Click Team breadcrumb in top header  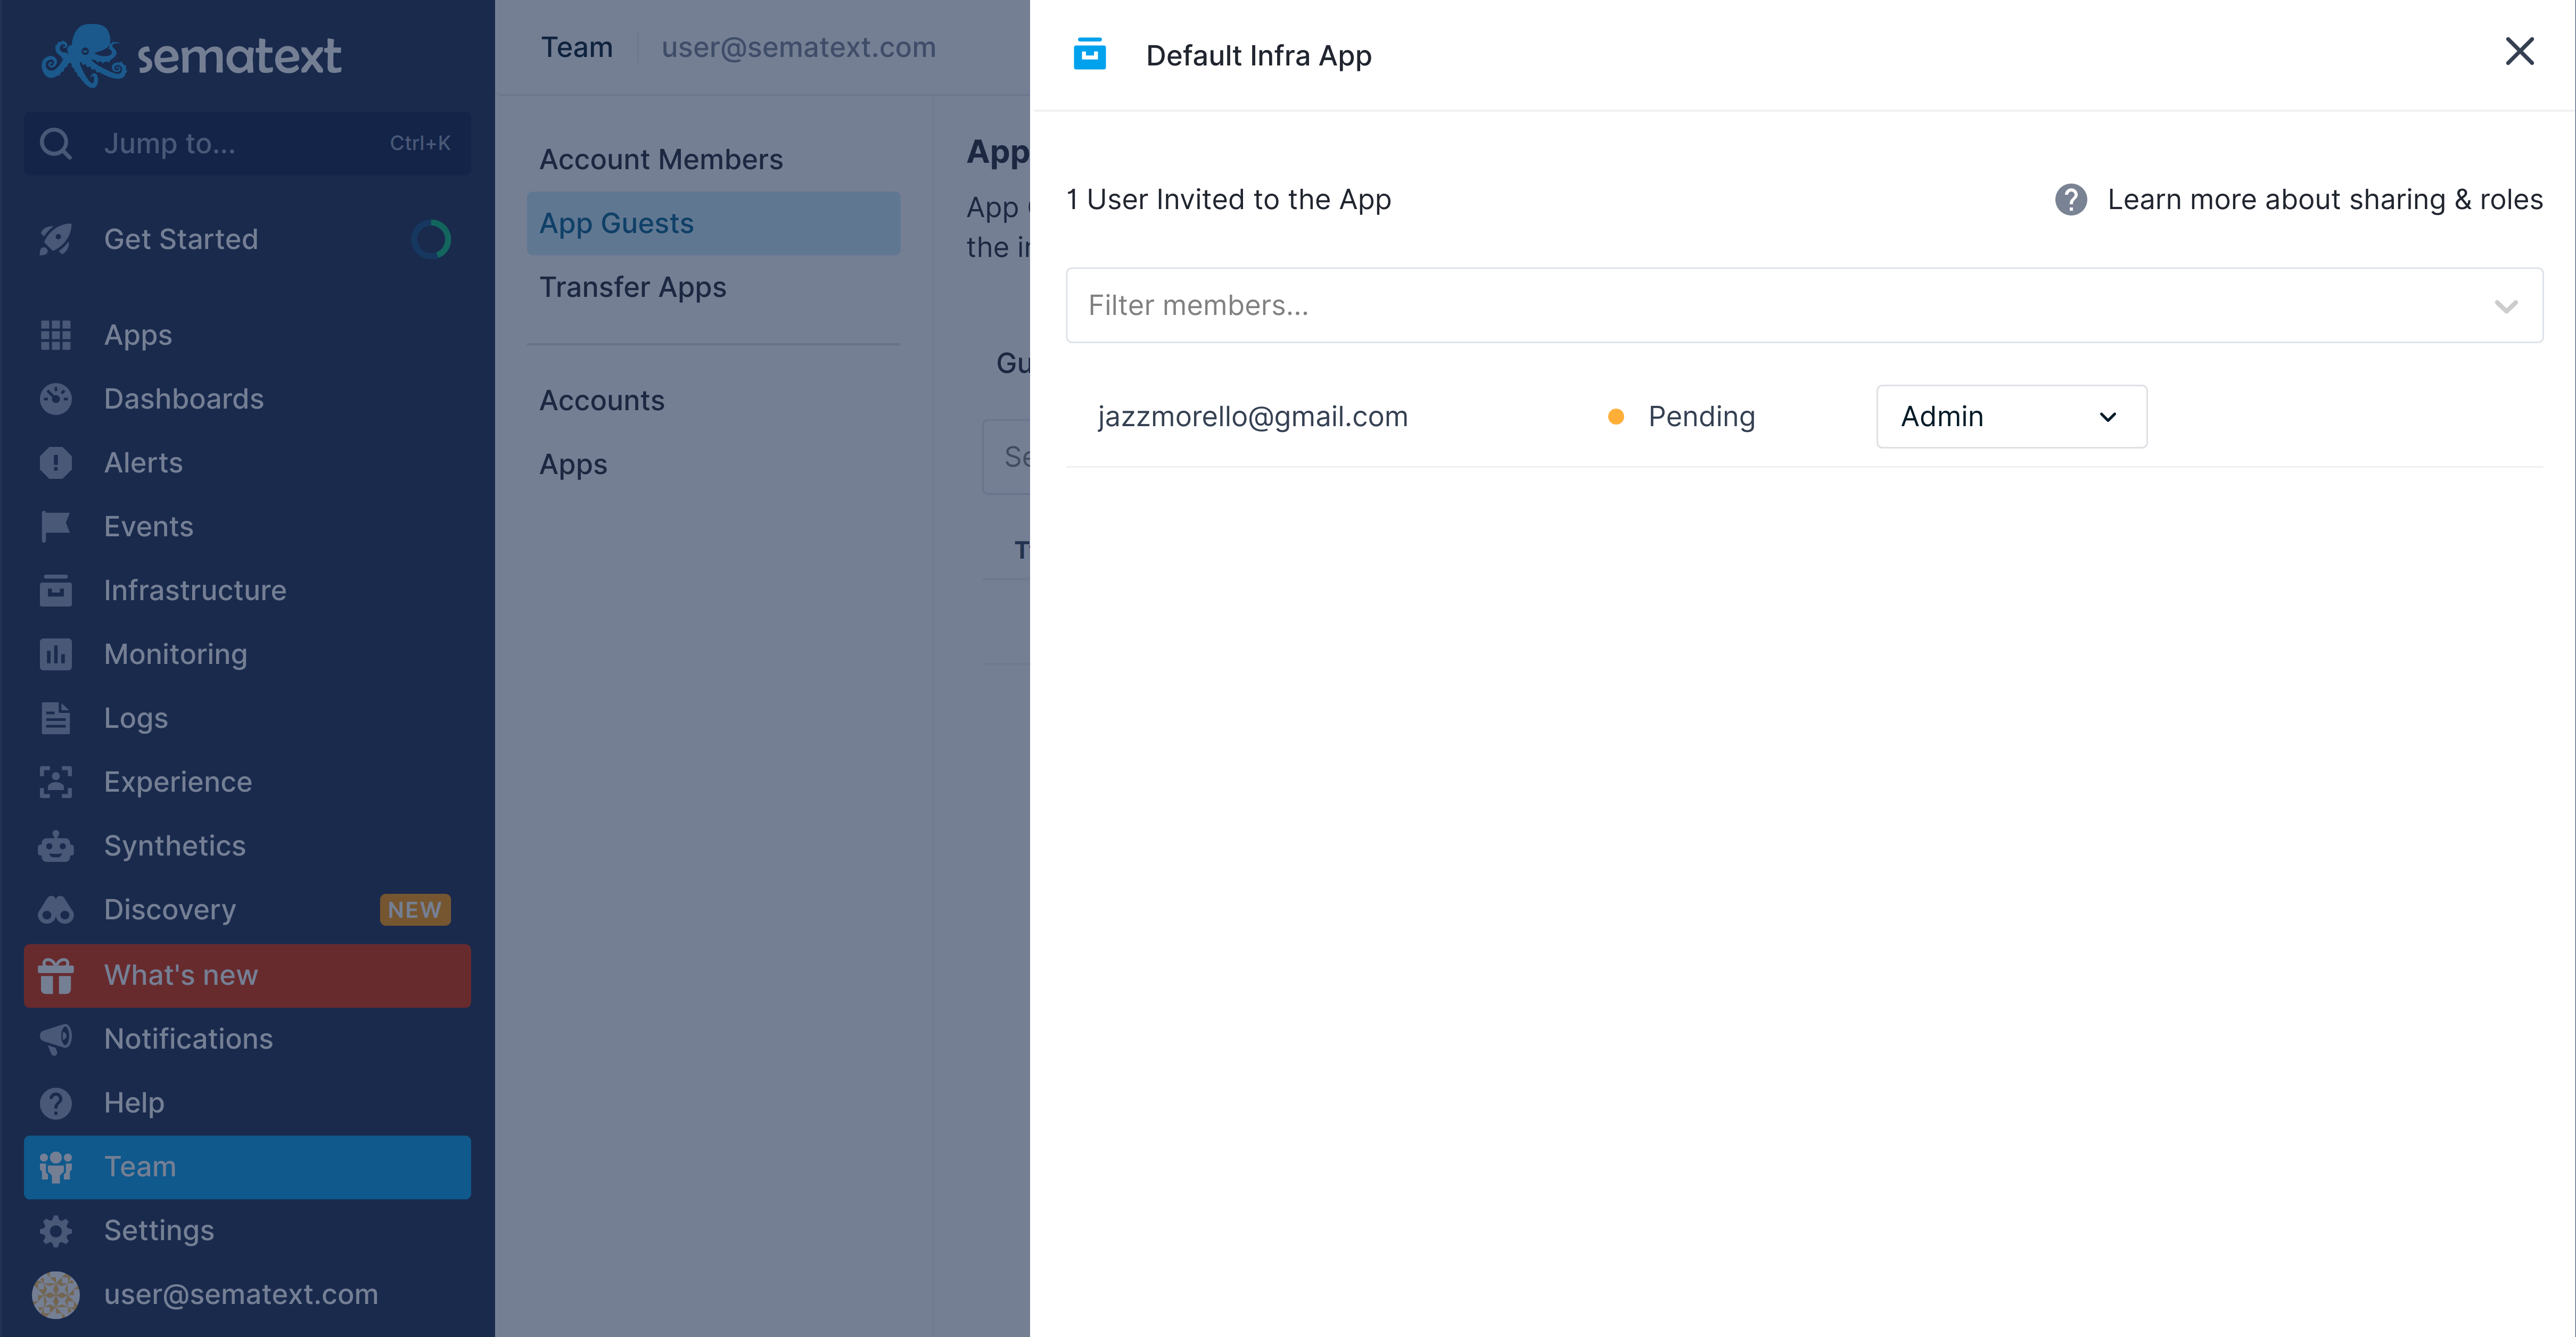pyautogui.click(x=576, y=48)
